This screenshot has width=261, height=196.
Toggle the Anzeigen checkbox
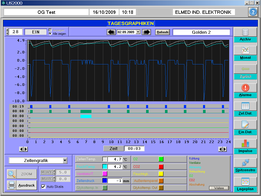[50, 30]
